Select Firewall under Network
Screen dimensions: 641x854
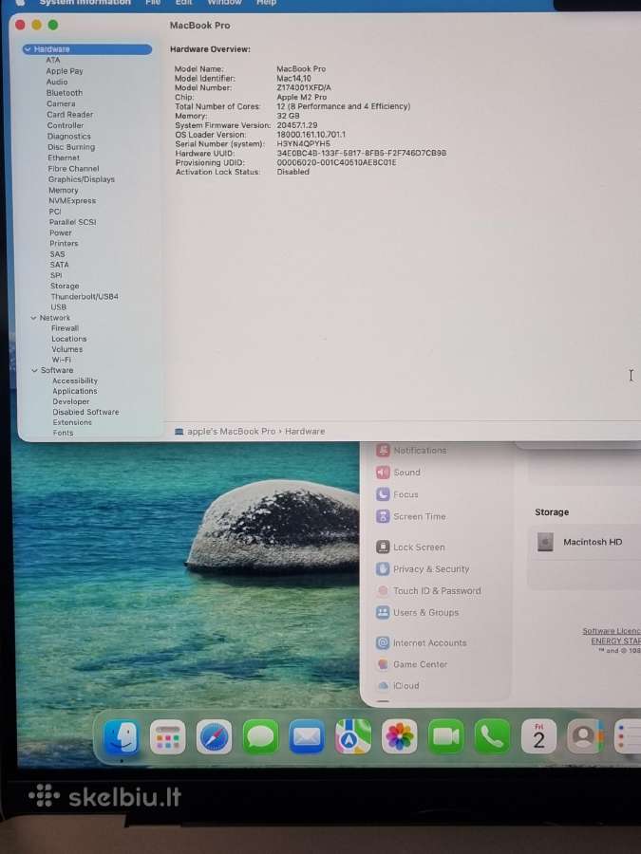(65, 328)
